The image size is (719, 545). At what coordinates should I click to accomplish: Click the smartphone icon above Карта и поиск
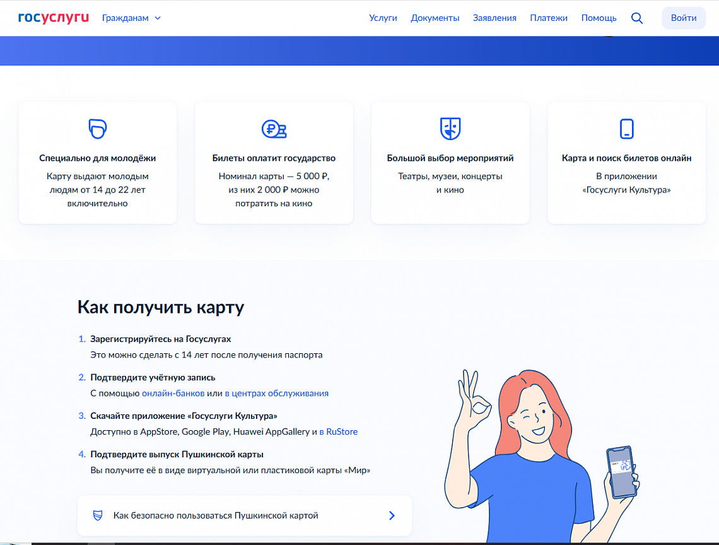pyautogui.click(x=626, y=128)
